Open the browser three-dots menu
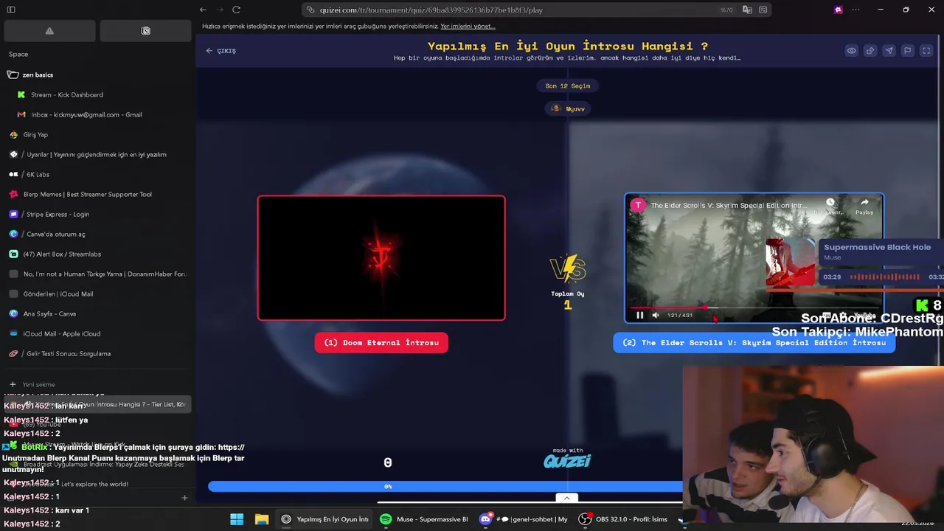This screenshot has width=944, height=531. pos(855,10)
